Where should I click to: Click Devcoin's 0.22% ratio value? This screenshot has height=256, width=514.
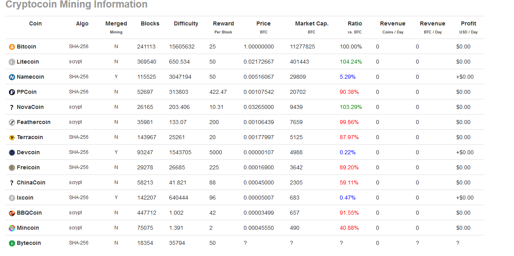coord(348,152)
